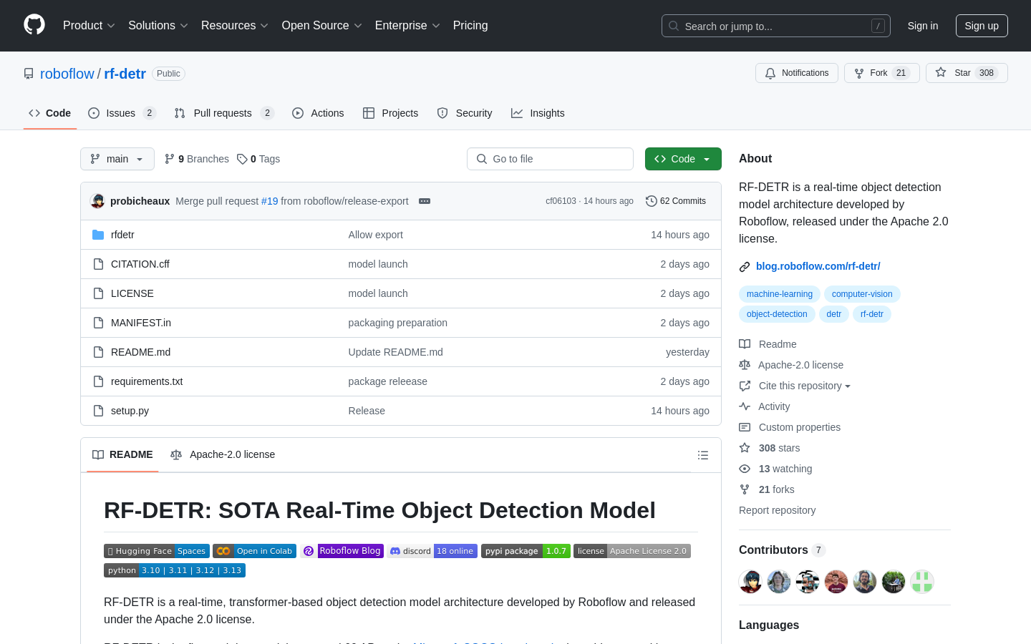Open the blog.roboflow.com/rf-detr/ link

coord(818,266)
